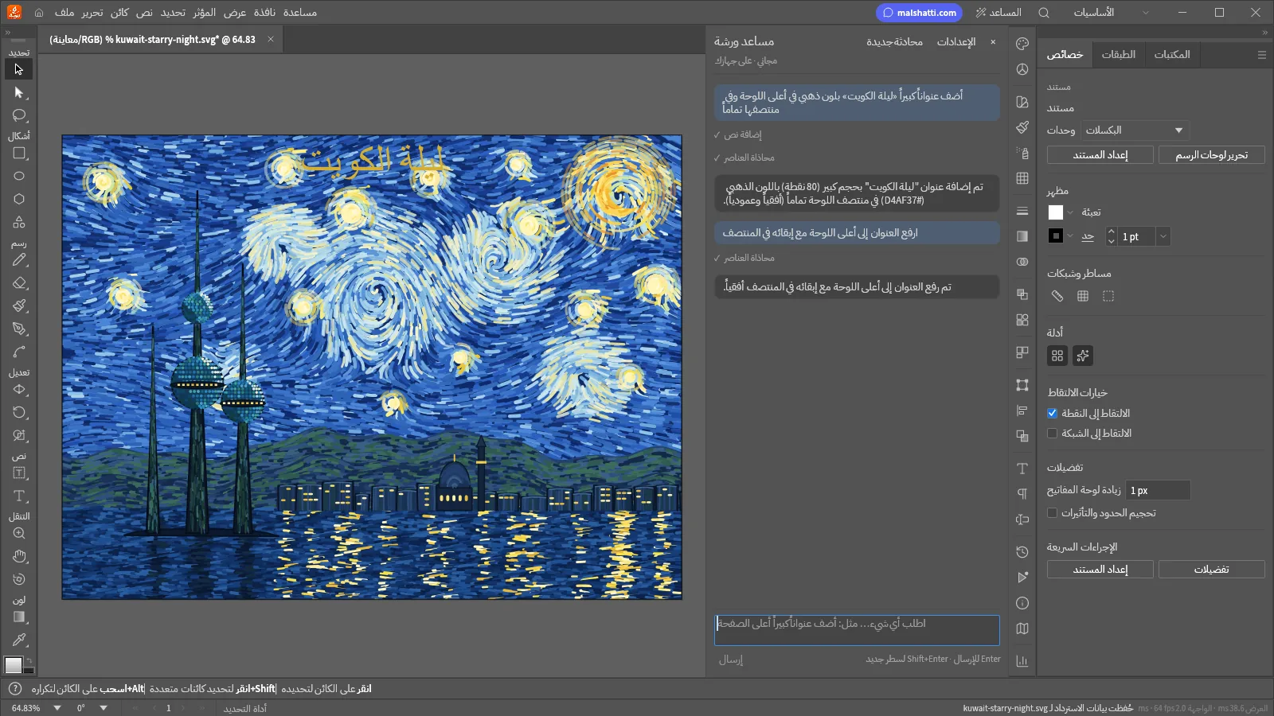Open the zoom level 64.83% dropdown
Image resolution: width=1274 pixels, height=716 pixels.
pos(57,708)
